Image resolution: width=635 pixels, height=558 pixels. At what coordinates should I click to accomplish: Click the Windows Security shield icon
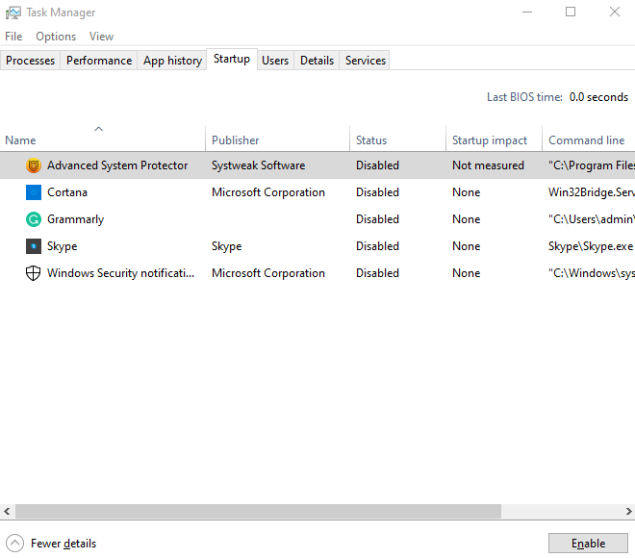coord(34,273)
